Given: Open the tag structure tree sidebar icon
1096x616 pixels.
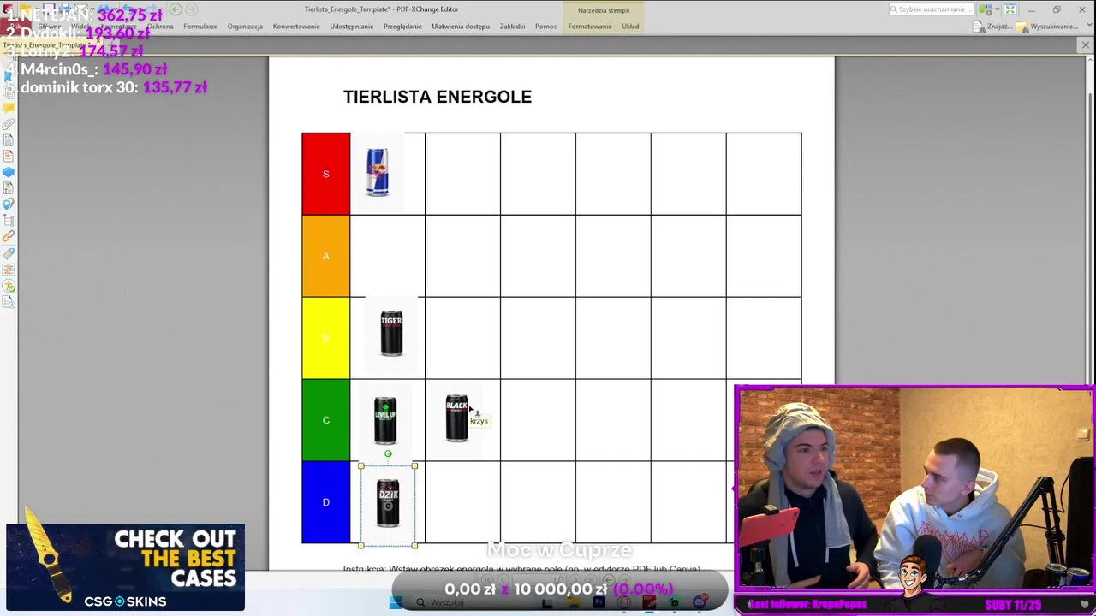Looking at the screenshot, I should pyautogui.click(x=9, y=221).
